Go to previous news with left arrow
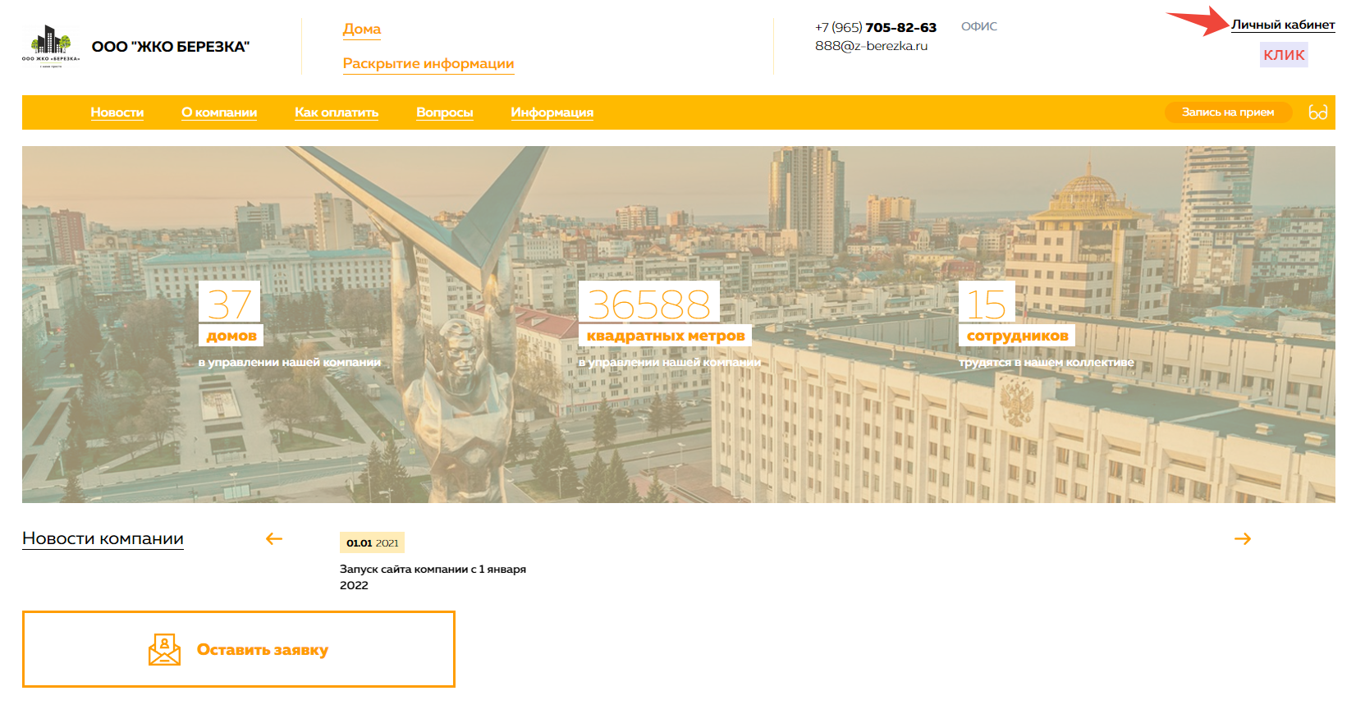The width and height of the screenshot is (1365, 723). (274, 538)
